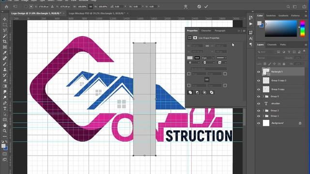
Task: Select the Path Selection tool
Action: [5, 114]
